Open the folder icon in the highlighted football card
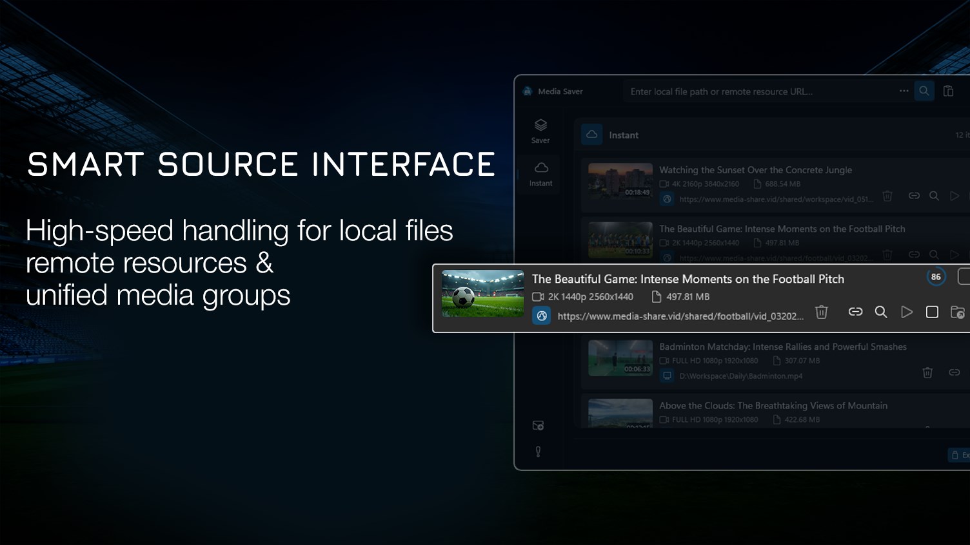 pyautogui.click(x=958, y=312)
